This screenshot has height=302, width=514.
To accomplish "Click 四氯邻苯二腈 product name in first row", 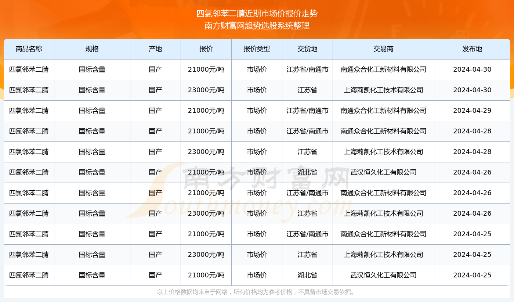I will [29, 69].
